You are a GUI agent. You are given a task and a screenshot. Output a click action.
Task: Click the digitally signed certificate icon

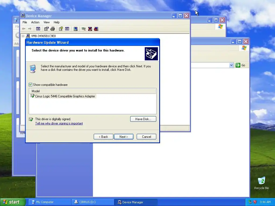[31, 119]
